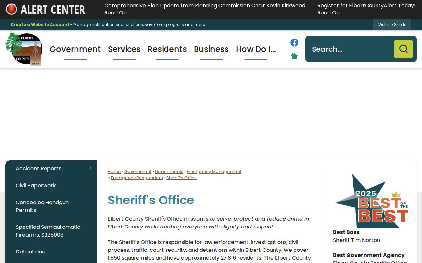The image size is (422, 263).
Task: Click the Government breadcrumb link
Action: click(x=138, y=172)
